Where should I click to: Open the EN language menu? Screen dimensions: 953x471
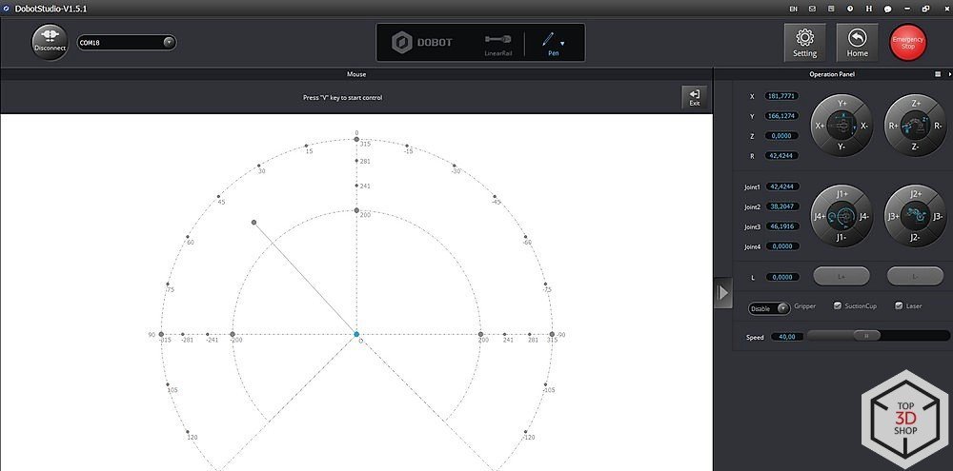793,8
